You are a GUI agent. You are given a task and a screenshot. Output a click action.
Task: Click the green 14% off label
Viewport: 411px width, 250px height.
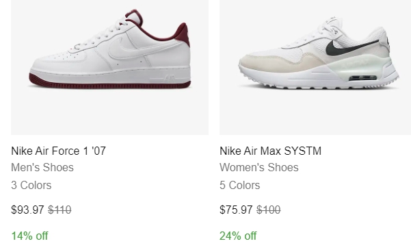click(x=29, y=236)
